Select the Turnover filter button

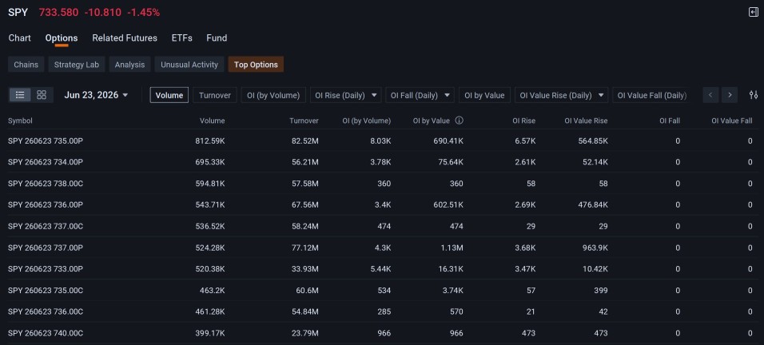(x=215, y=95)
